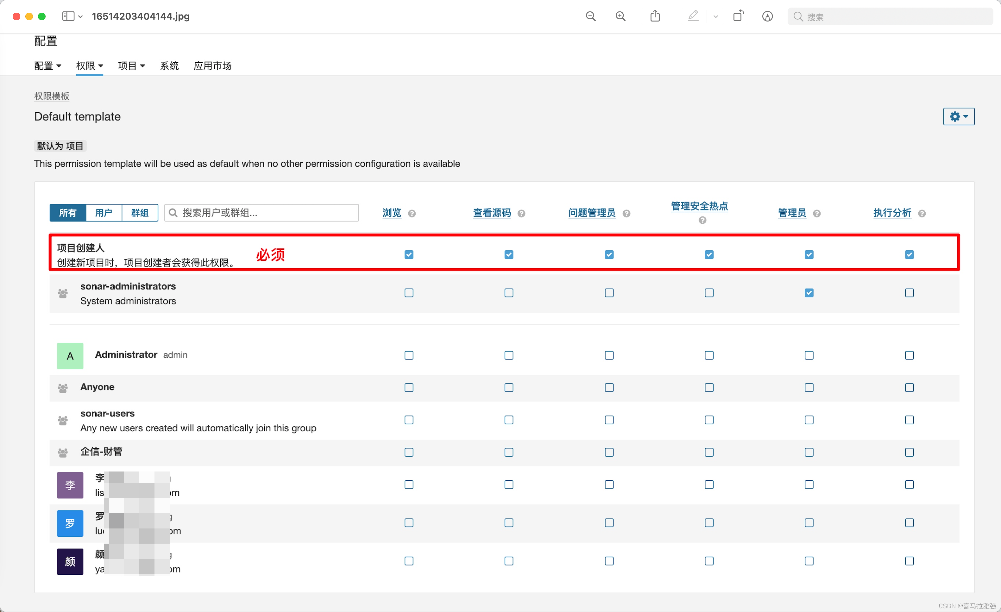This screenshot has height=612, width=1001.
Task: Open help icon next to 浏览
Action: (x=412, y=214)
